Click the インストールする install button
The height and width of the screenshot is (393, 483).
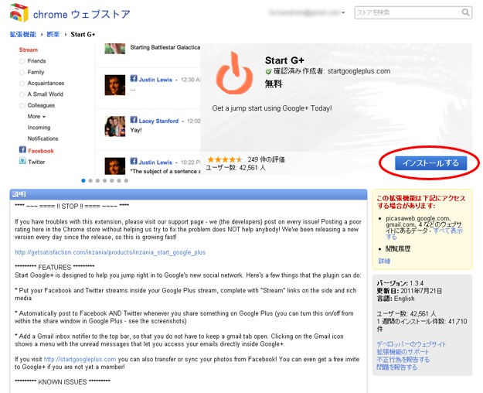click(x=430, y=163)
